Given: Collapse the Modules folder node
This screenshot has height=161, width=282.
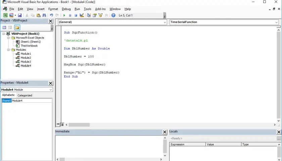Looking at the screenshot, I should click(x=8, y=50).
